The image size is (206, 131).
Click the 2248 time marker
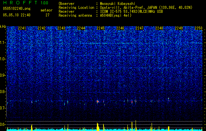159,28
